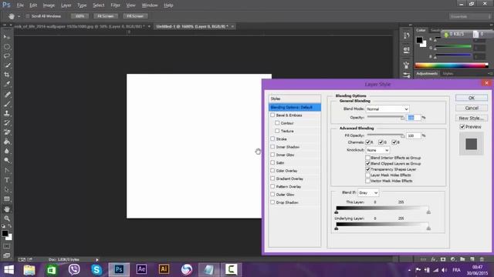Screen dimensions: 494x277
Task: Toggle the Preview checkbox
Action: (462, 126)
